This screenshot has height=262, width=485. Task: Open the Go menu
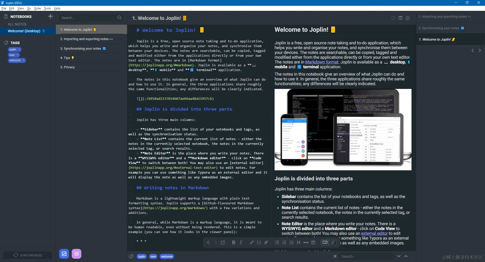pos(29,8)
